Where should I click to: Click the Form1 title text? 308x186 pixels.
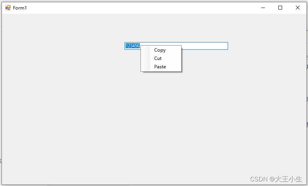pos(20,8)
